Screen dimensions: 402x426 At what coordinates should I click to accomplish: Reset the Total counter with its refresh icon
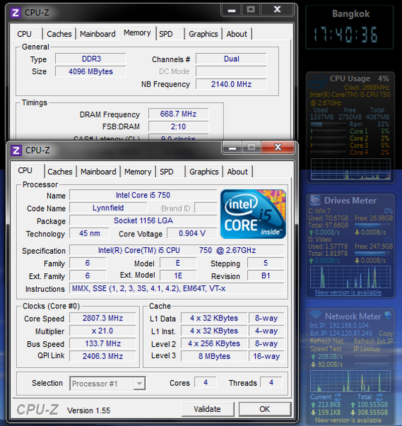[379, 397]
